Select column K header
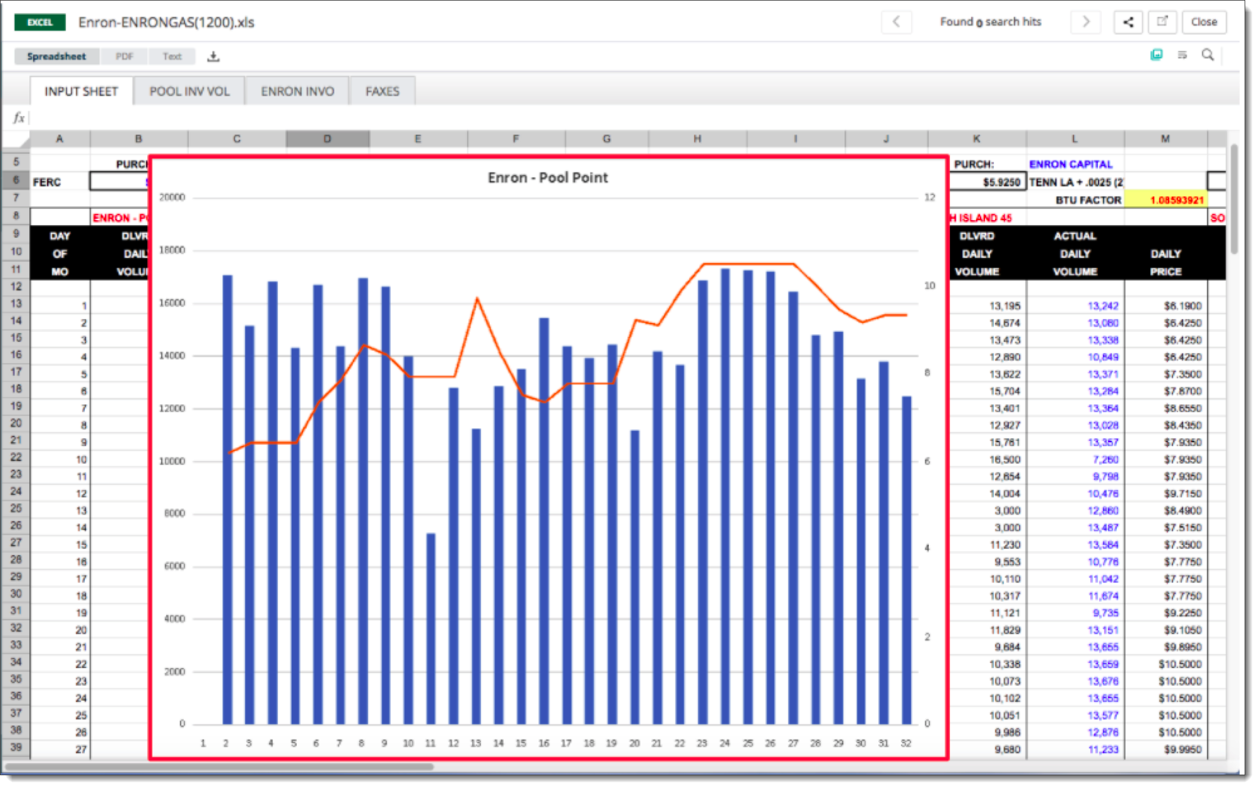Viewport: 1258px width, 788px height. point(977,138)
